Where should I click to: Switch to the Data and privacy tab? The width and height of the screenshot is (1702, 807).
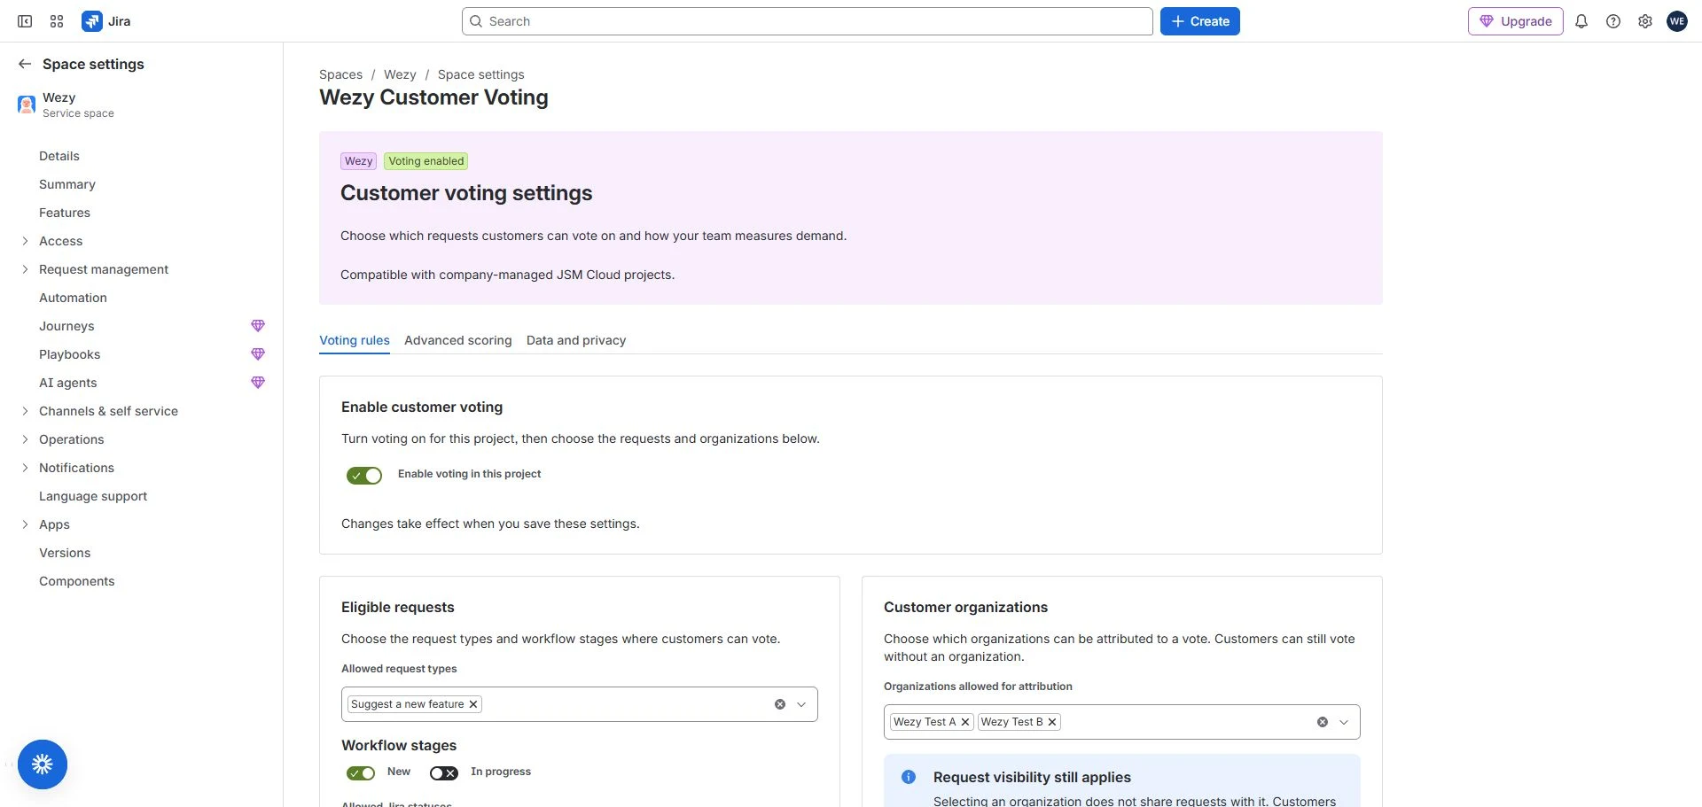[576, 340]
